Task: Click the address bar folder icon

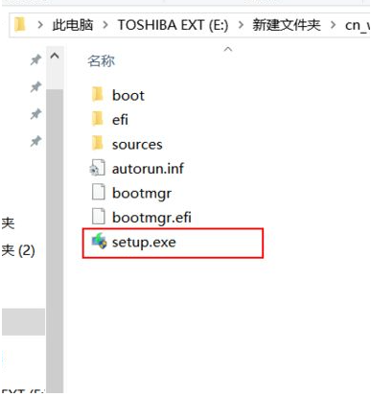Action: (x=20, y=25)
